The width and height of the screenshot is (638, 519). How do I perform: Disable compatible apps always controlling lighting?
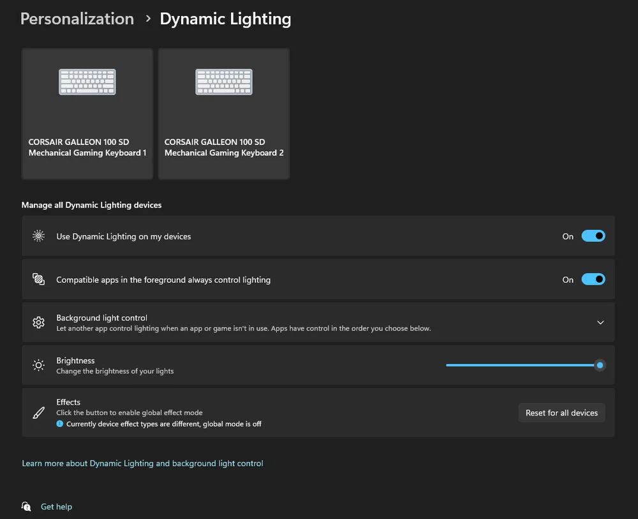pos(593,279)
